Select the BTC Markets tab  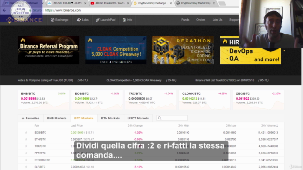84,118
